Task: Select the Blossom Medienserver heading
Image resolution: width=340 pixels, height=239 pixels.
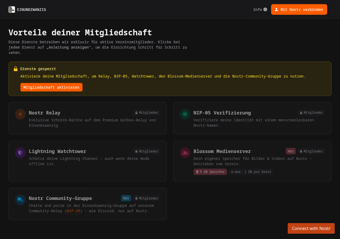Action: click(222, 151)
